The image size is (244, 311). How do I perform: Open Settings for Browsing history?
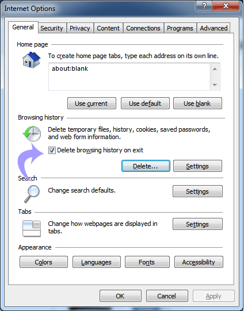197,166
